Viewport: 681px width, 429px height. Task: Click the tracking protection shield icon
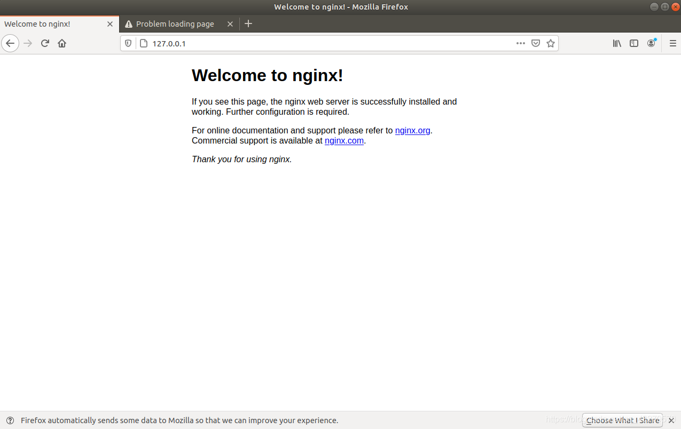click(x=128, y=43)
